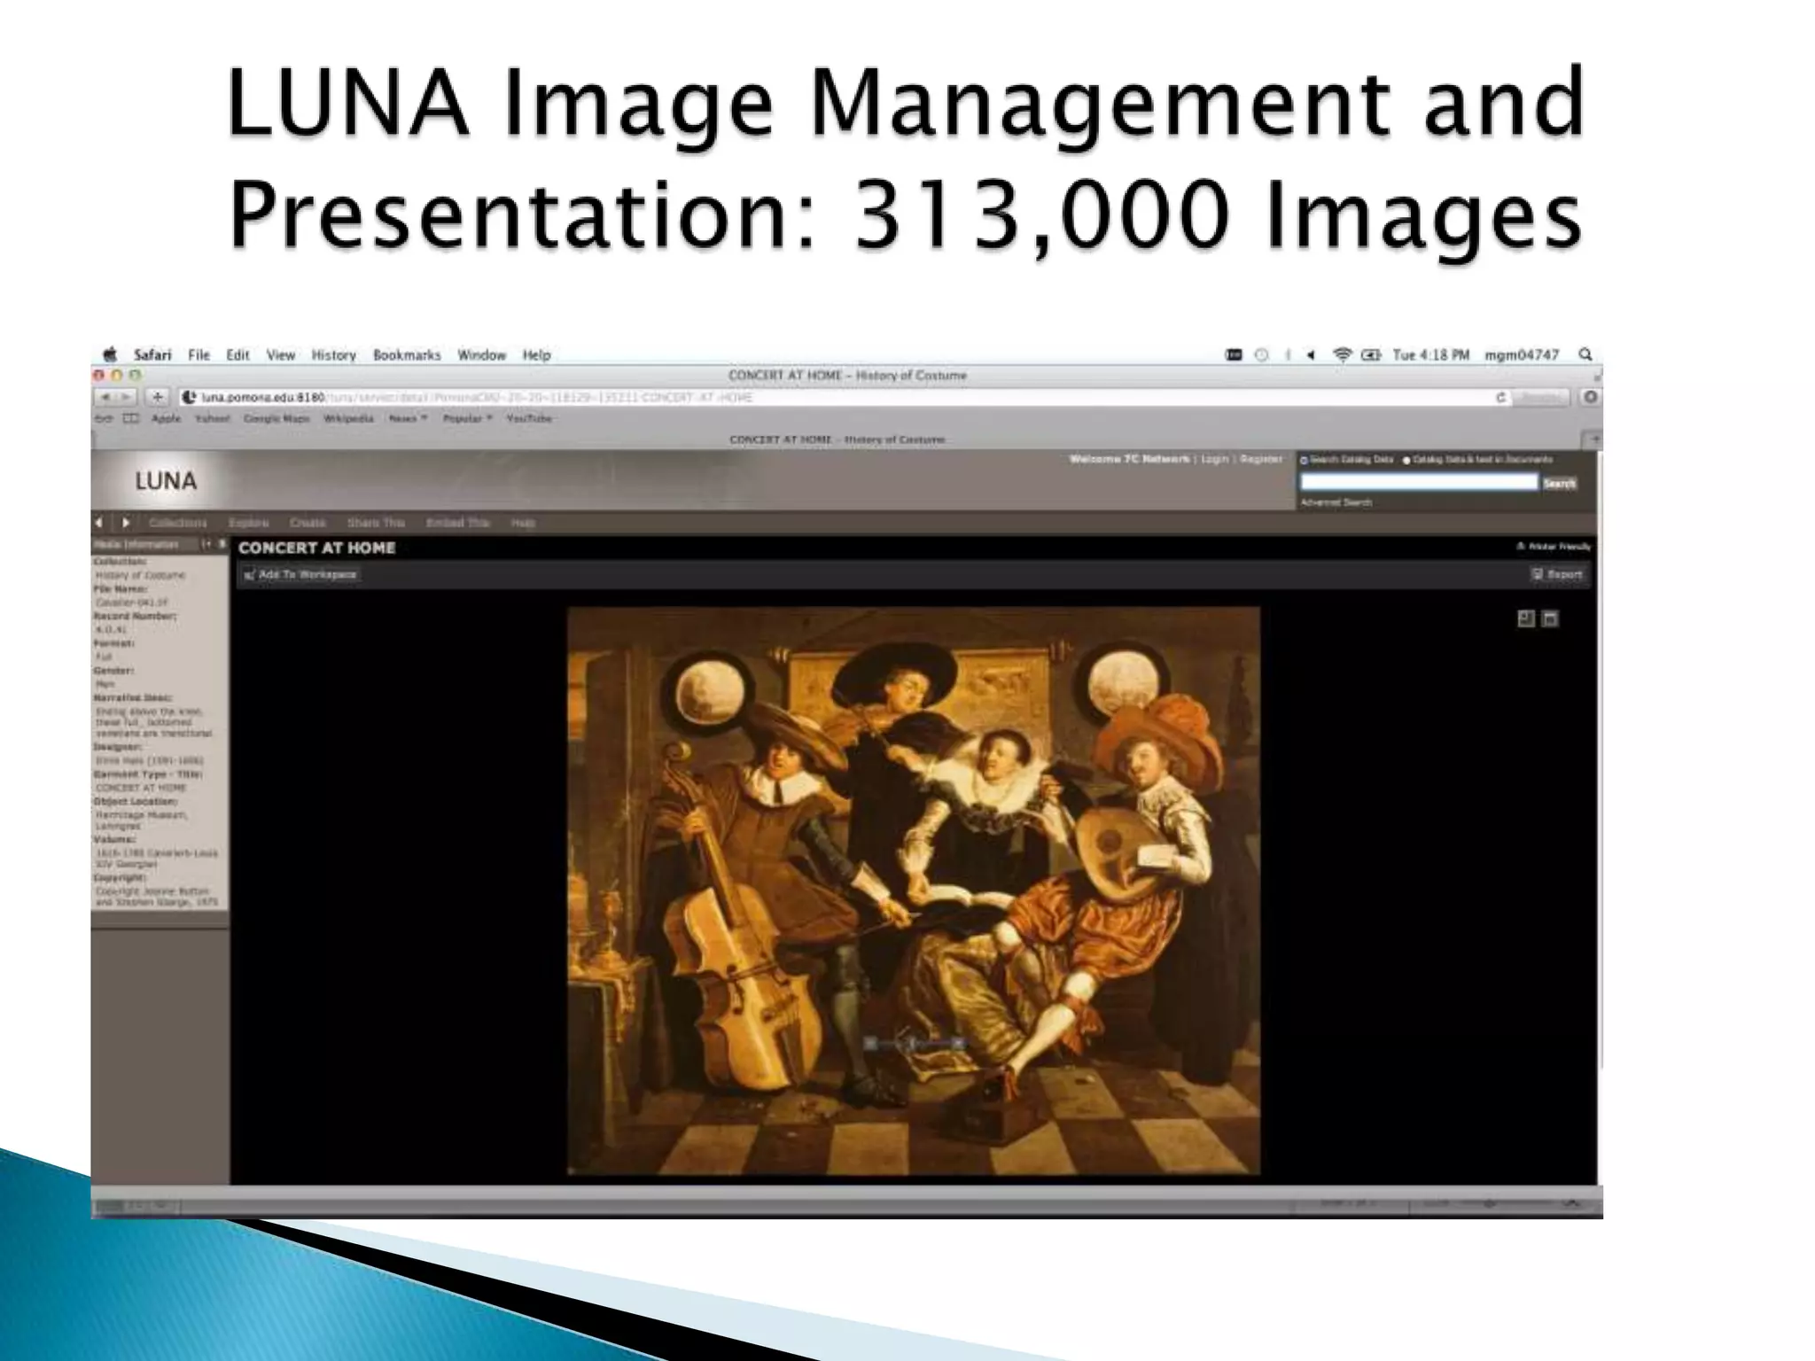Click the Spotlight magnifier icon in menu bar

pyautogui.click(x=1585, y=354)
